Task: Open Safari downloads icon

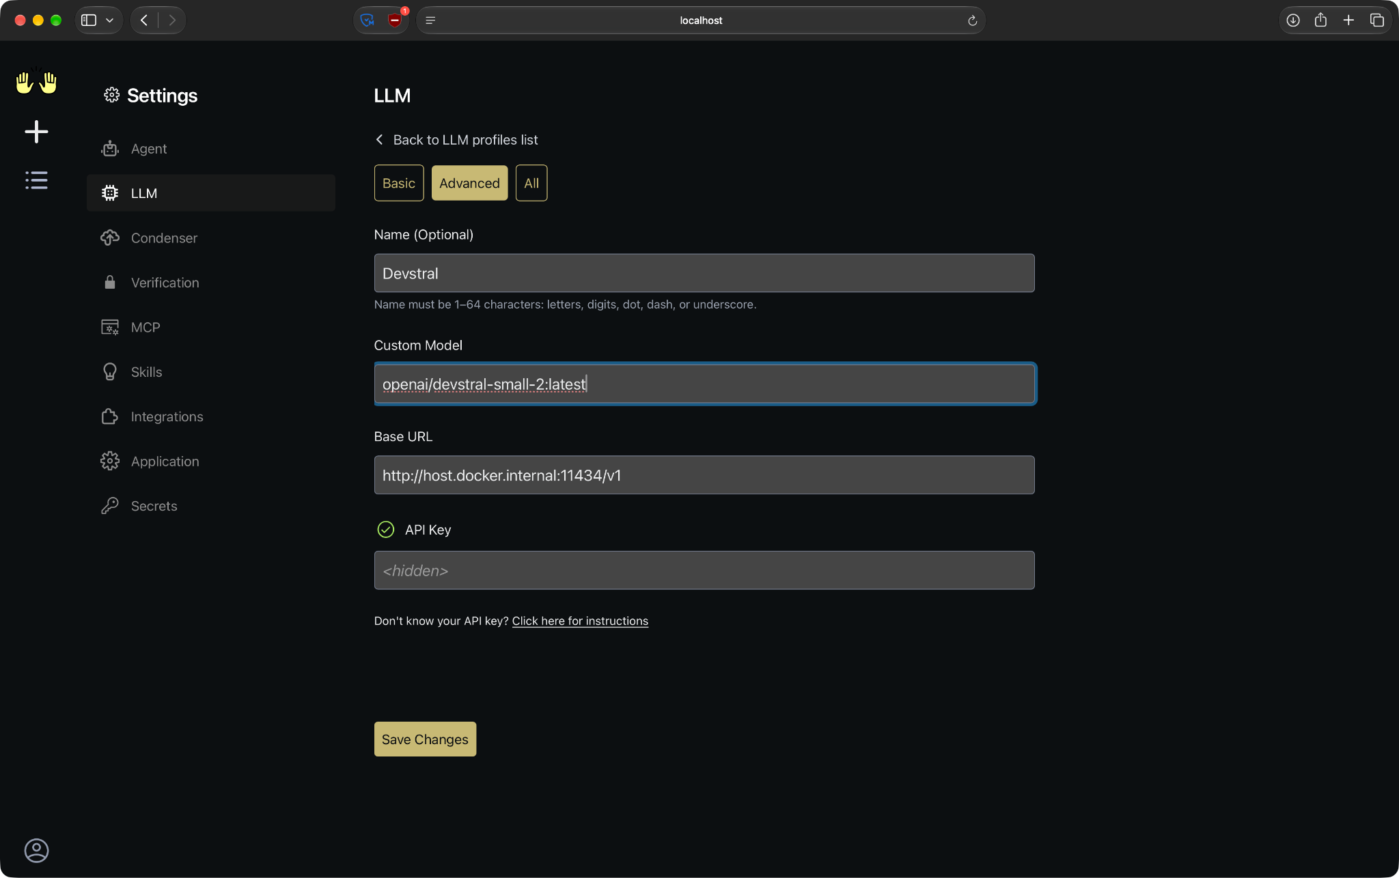Action: pos(1293,20)
